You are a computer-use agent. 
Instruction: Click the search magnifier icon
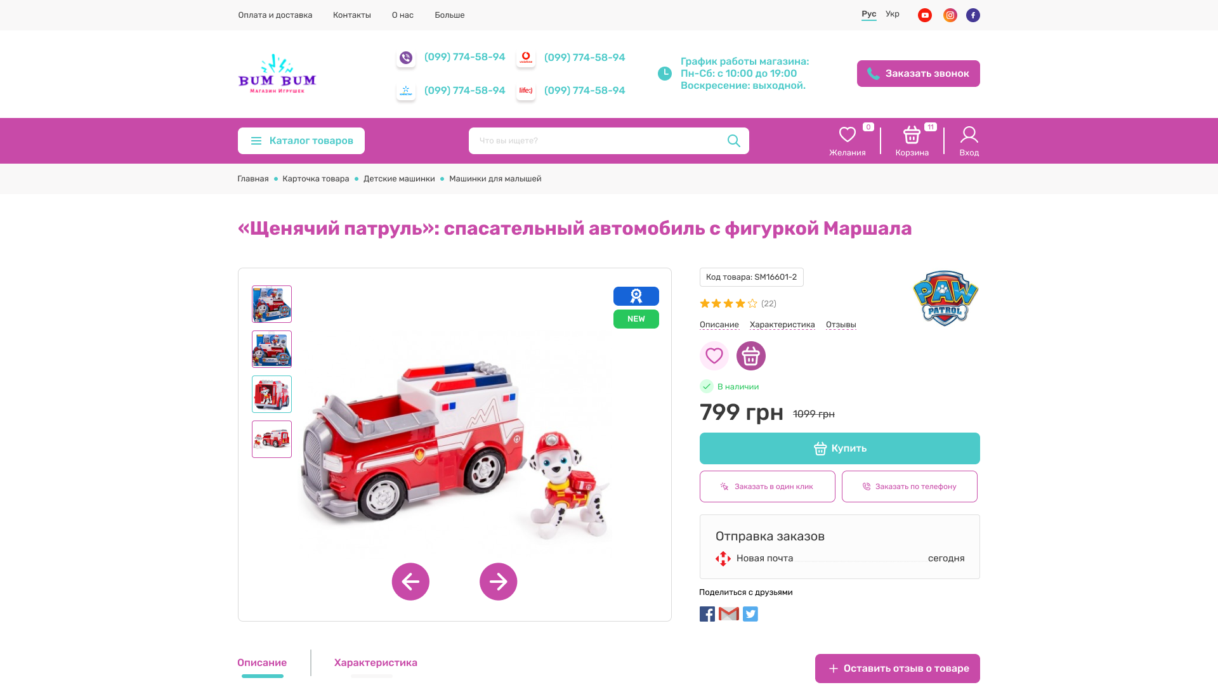tap(734, 141)
